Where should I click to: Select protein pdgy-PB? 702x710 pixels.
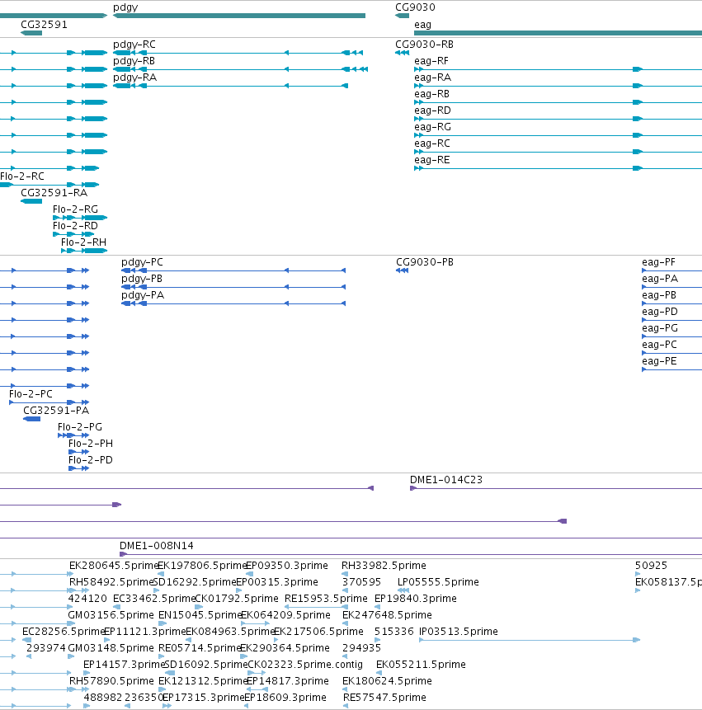(233, 287)
